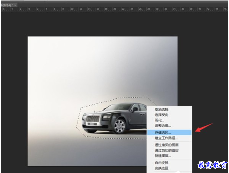229x173 pixels.
Task: Click the car image on canvas
Action: (x=114, y=118)
